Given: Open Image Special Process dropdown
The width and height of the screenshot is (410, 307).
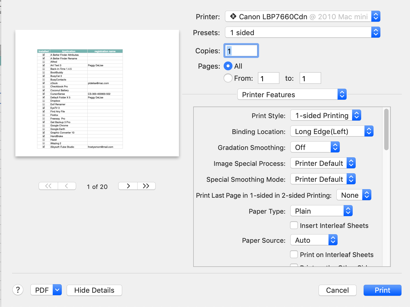Looking at the screenshot, I should (x=323, y=163).
